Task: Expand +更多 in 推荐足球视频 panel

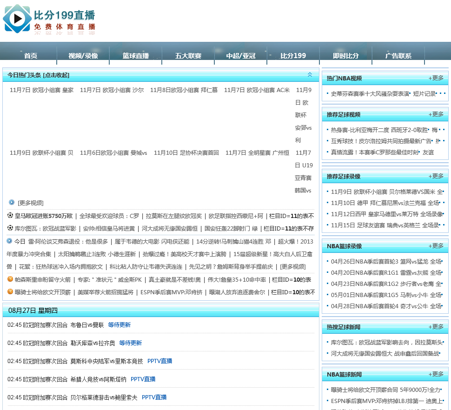Action: point(436,114)
